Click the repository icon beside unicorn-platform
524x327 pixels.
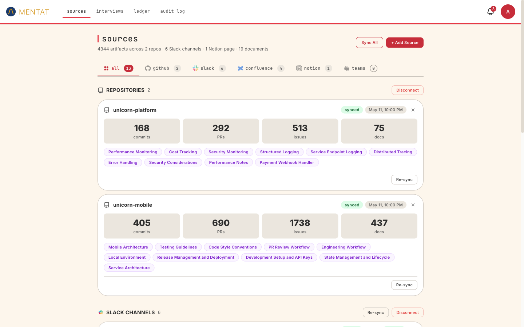click(x=107, y=110)
